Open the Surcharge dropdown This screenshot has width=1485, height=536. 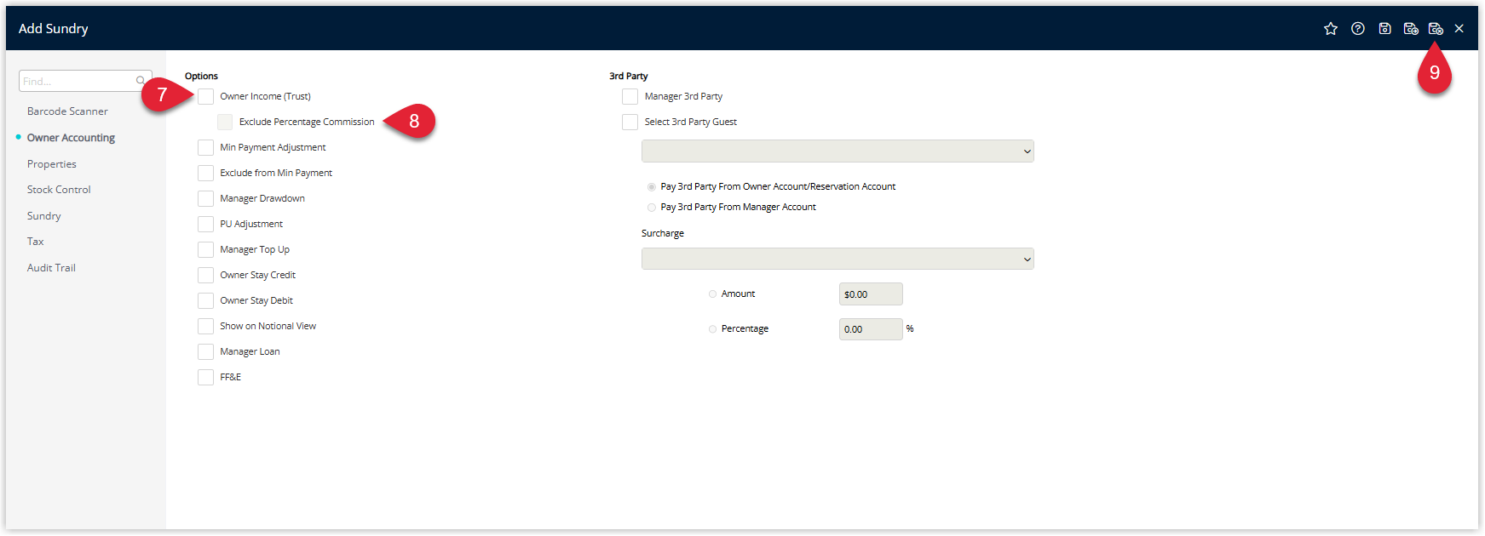click(x=837, y=259)
